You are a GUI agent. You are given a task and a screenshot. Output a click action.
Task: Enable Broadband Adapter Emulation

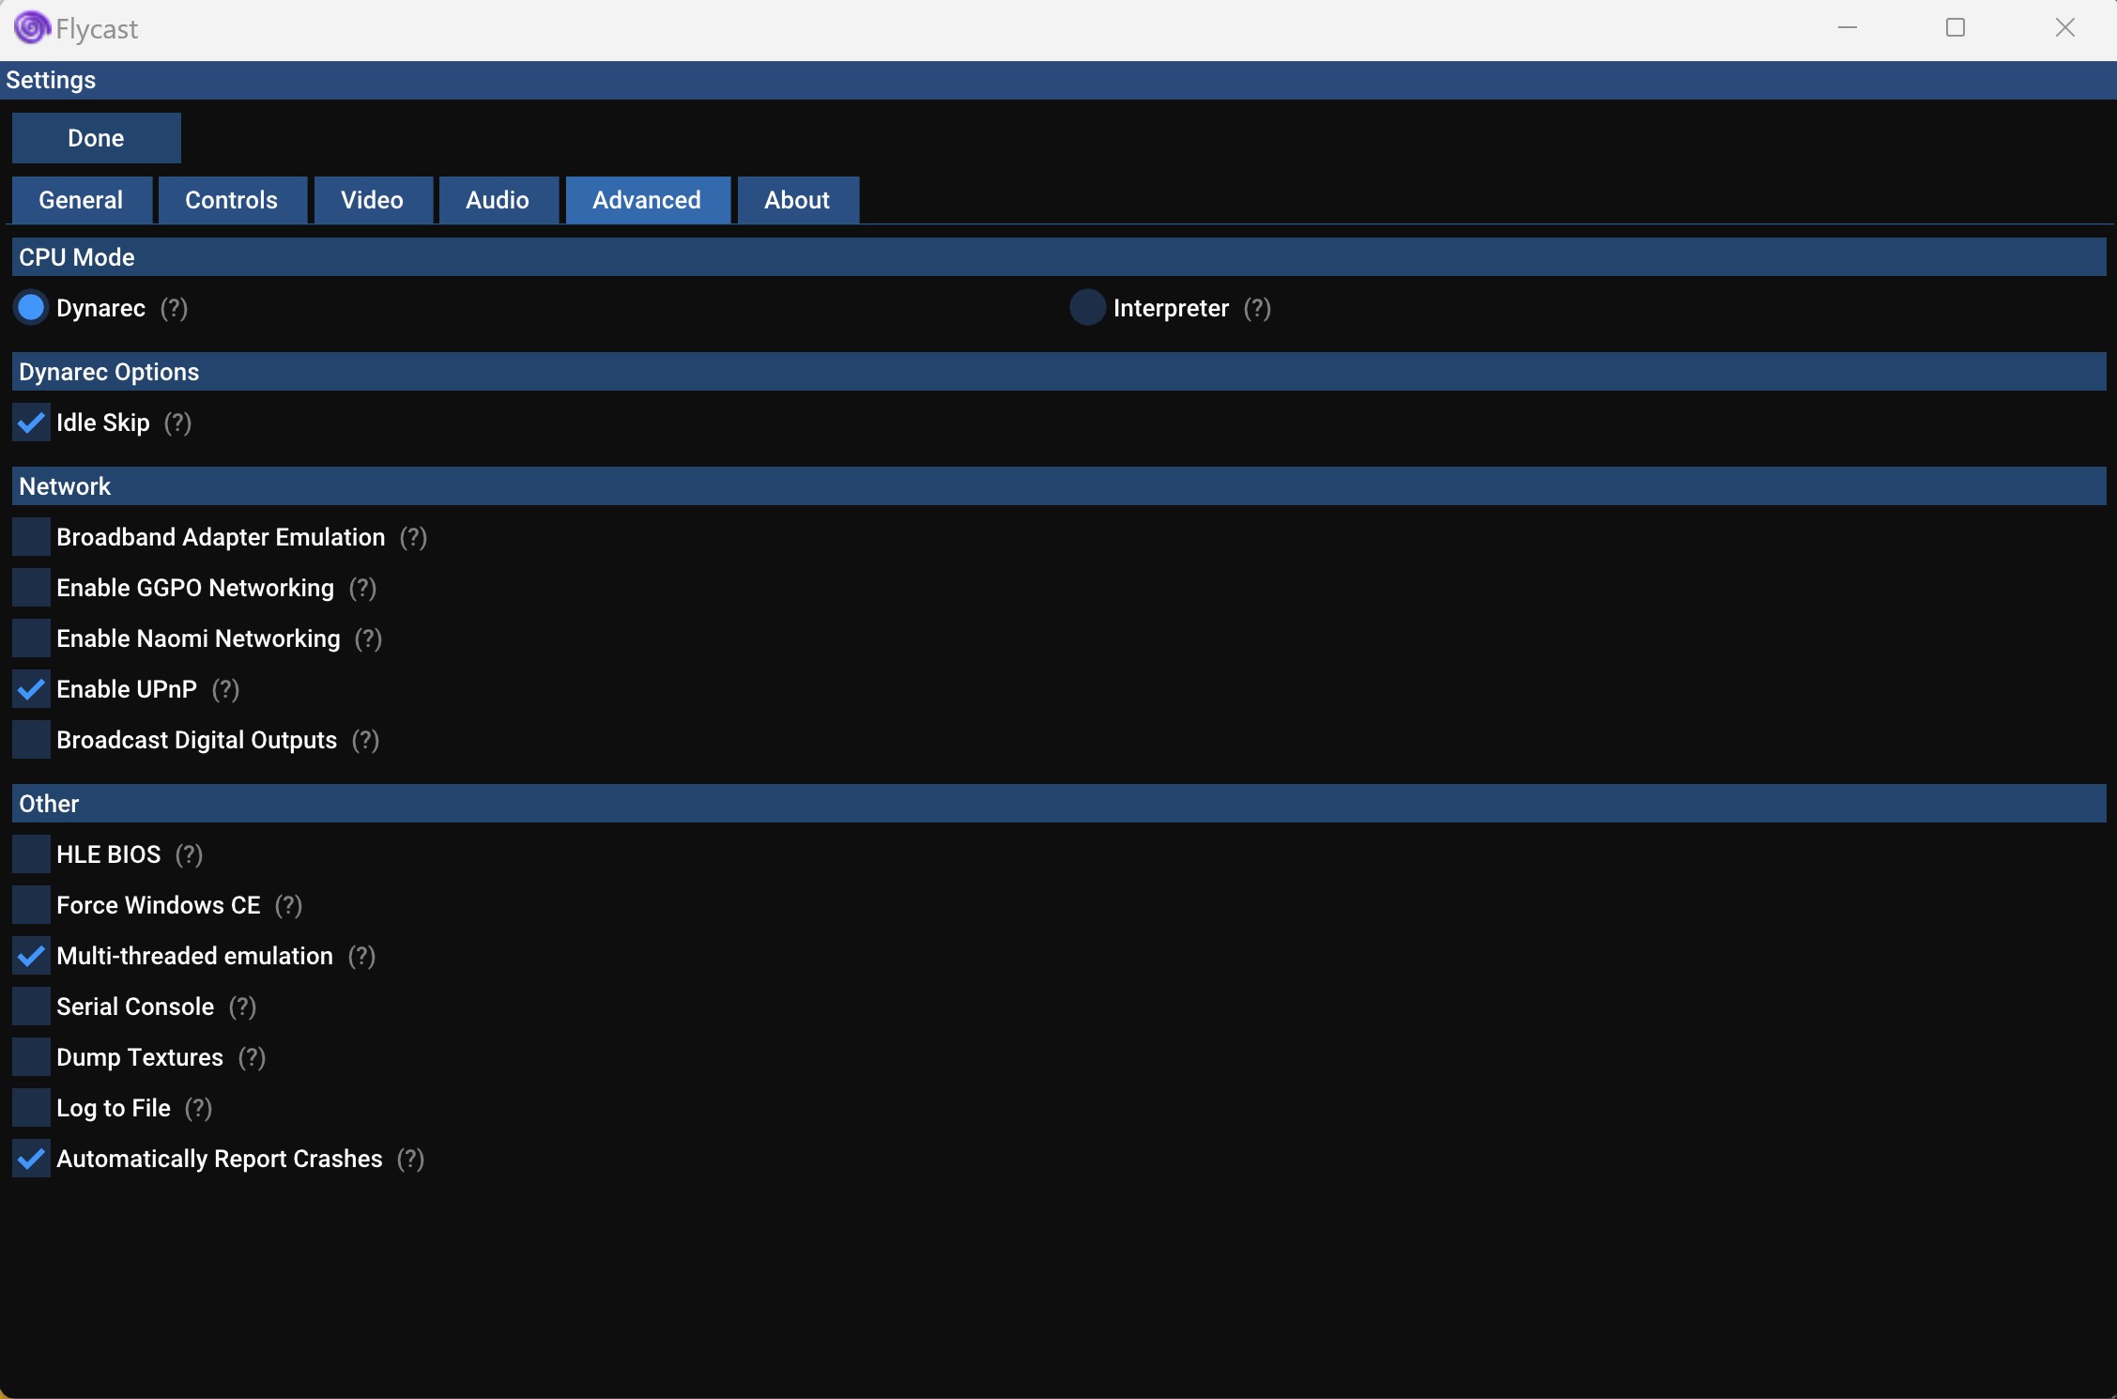[29, 536]
